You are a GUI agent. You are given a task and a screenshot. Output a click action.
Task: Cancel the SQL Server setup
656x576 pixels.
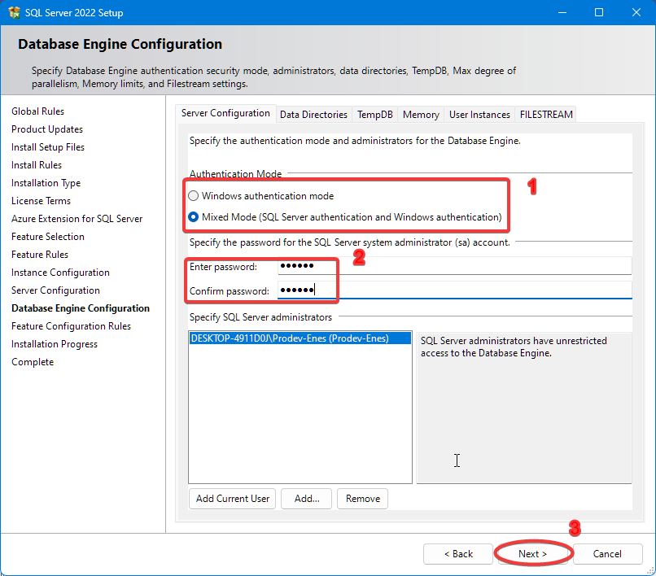click(x=607, y=554)
